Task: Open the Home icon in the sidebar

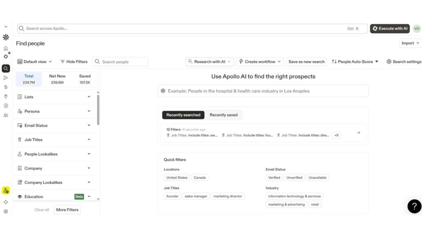Action: point(6,48)
